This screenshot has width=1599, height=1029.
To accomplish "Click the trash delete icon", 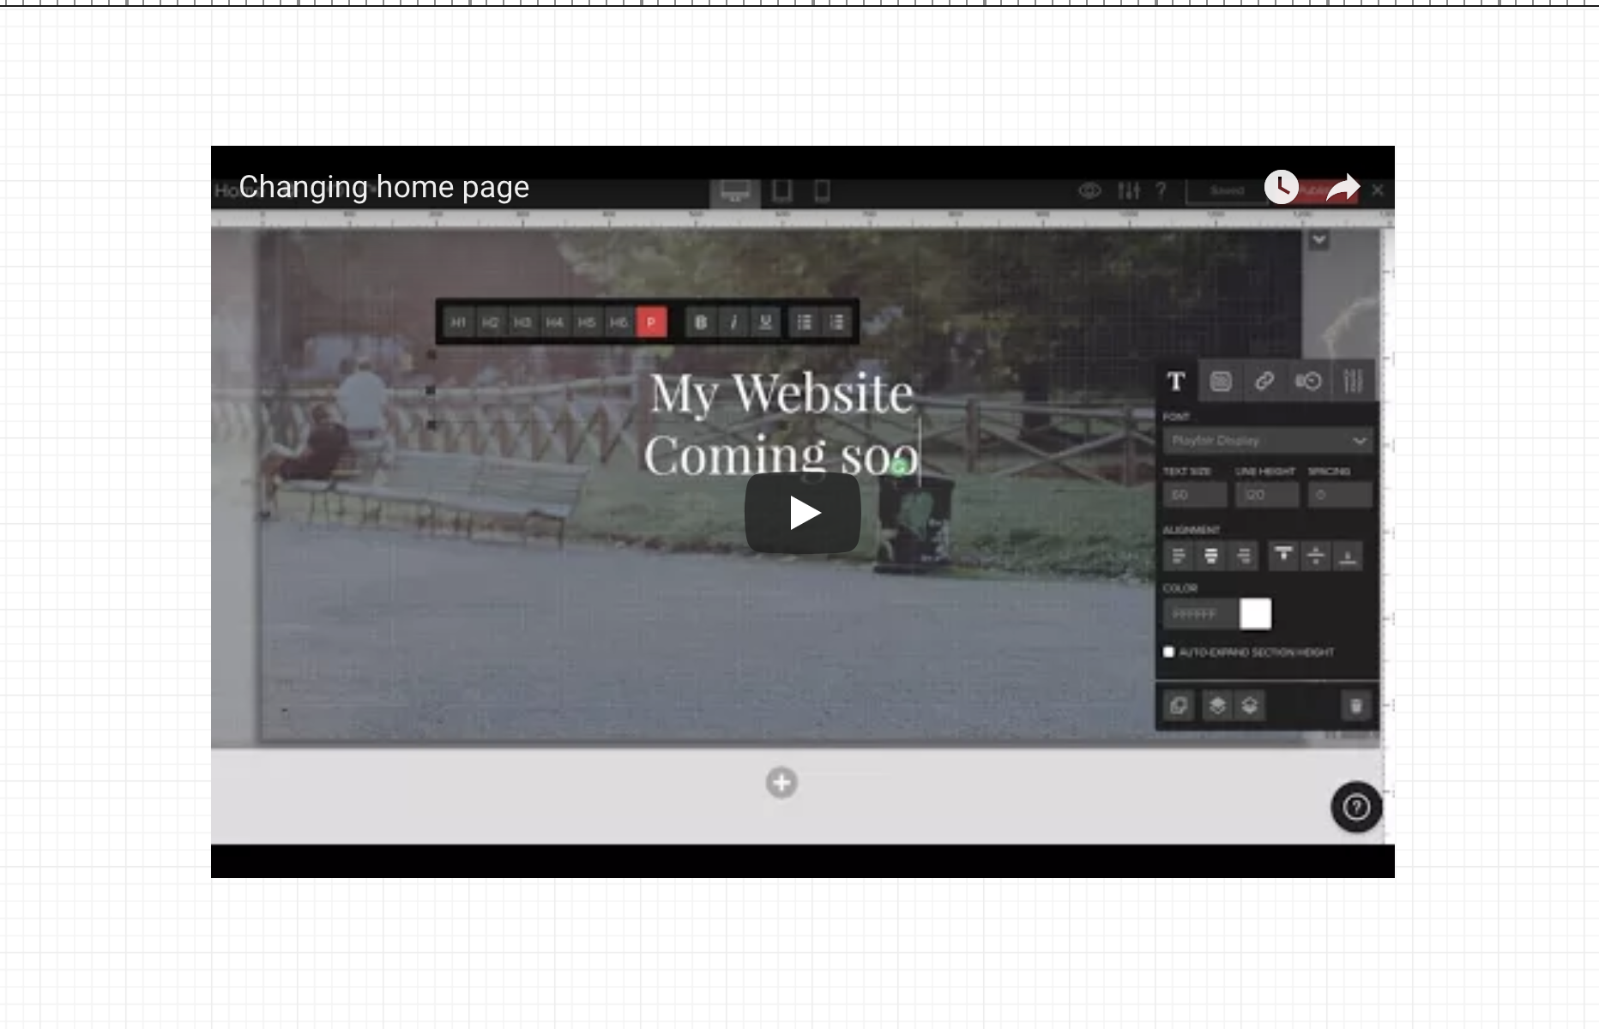I will click(x=1355, y=706).
